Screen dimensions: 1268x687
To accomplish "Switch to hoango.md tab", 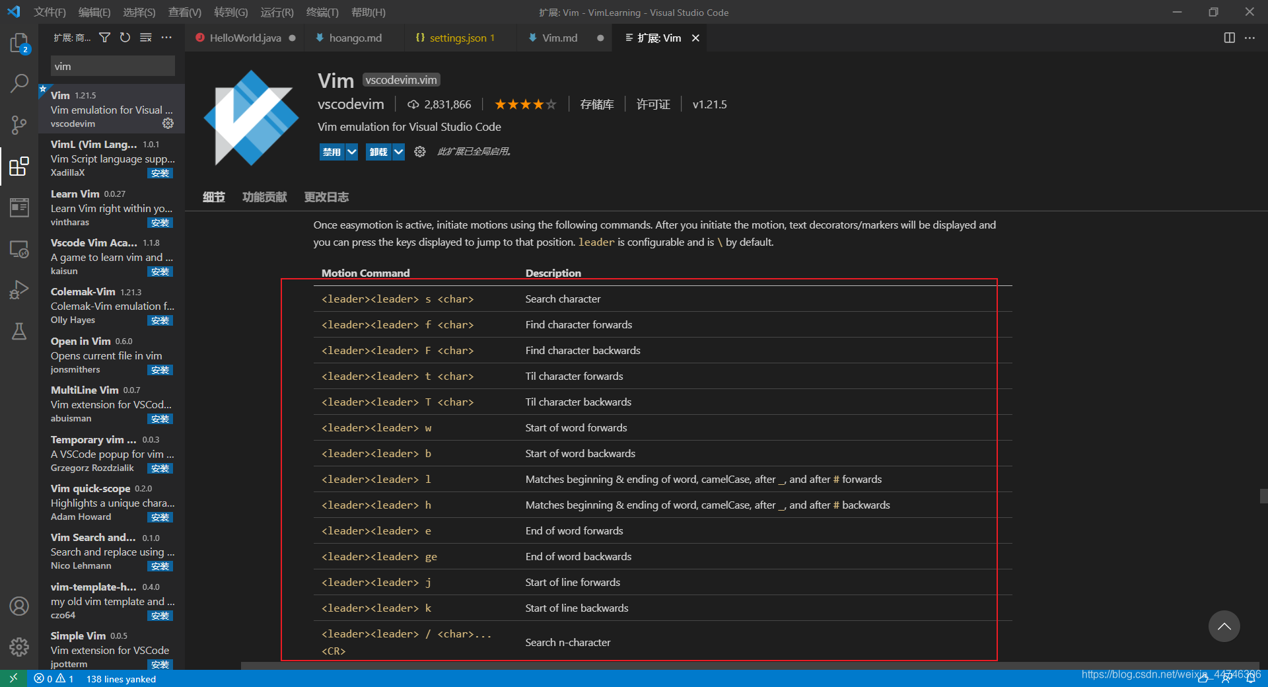I will click(x=355, y=38).
